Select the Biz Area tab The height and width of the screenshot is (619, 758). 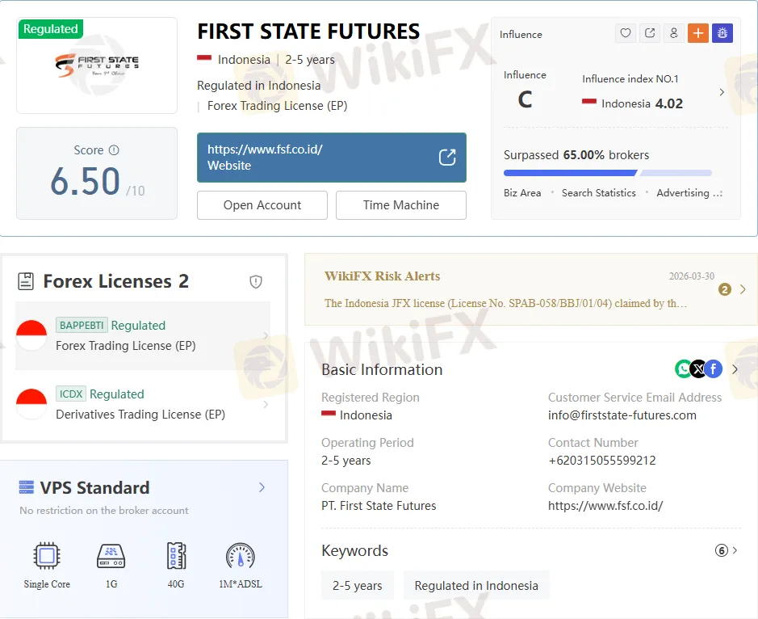[522, 193]
